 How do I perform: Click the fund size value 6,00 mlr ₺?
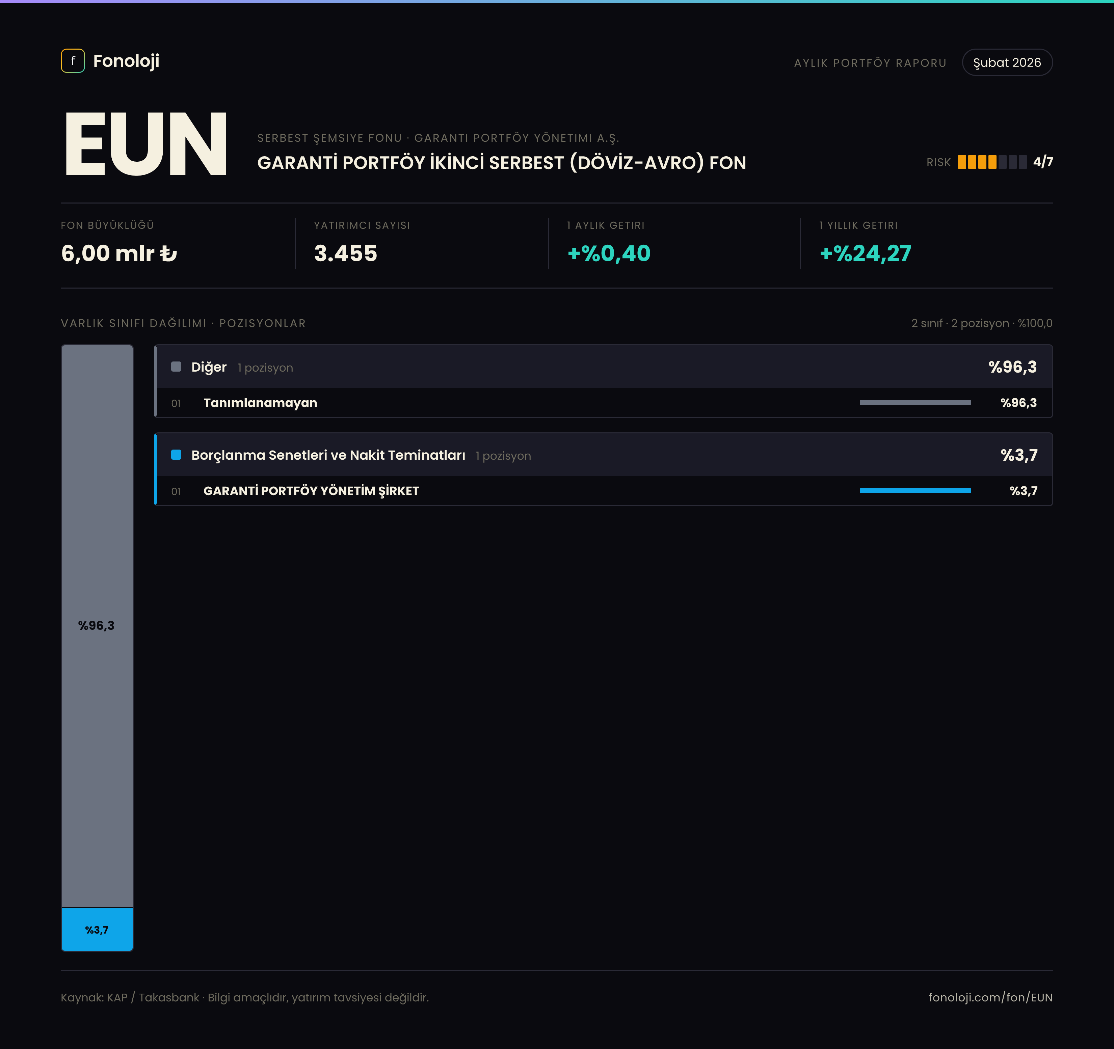coord(119,253)
